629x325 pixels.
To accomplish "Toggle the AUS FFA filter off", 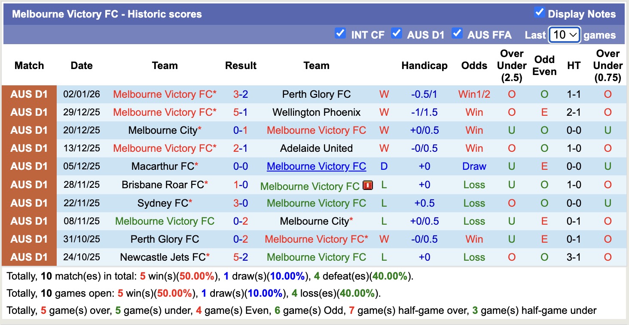I will pyautogui.click(x=457, y=33).
